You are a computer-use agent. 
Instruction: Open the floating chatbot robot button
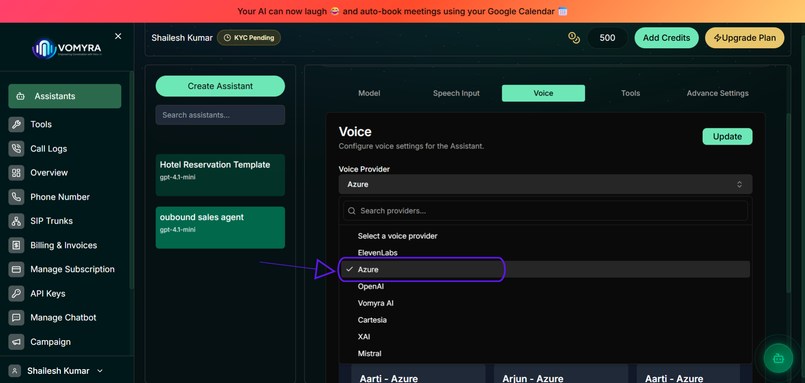pyautogui.click(x=778, y=358)
